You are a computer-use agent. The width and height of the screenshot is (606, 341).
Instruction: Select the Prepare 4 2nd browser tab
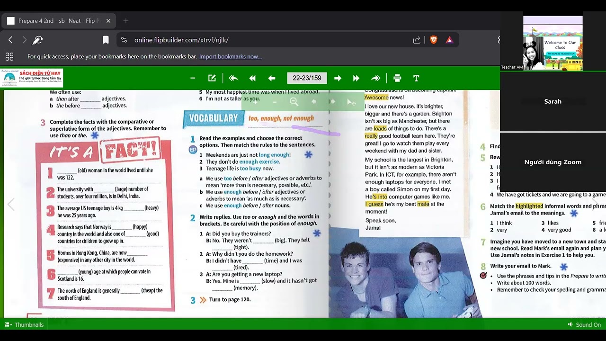(x=58, y=21)
